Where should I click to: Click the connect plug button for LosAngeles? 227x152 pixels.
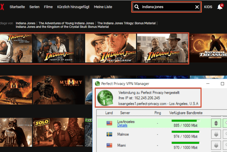coord(216,123)
